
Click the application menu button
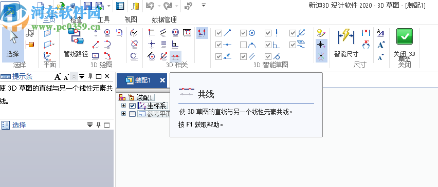[x=10, y=11]
